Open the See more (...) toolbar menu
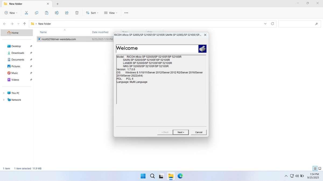Viewport: 323px width, 181px height. pos(126,13)
